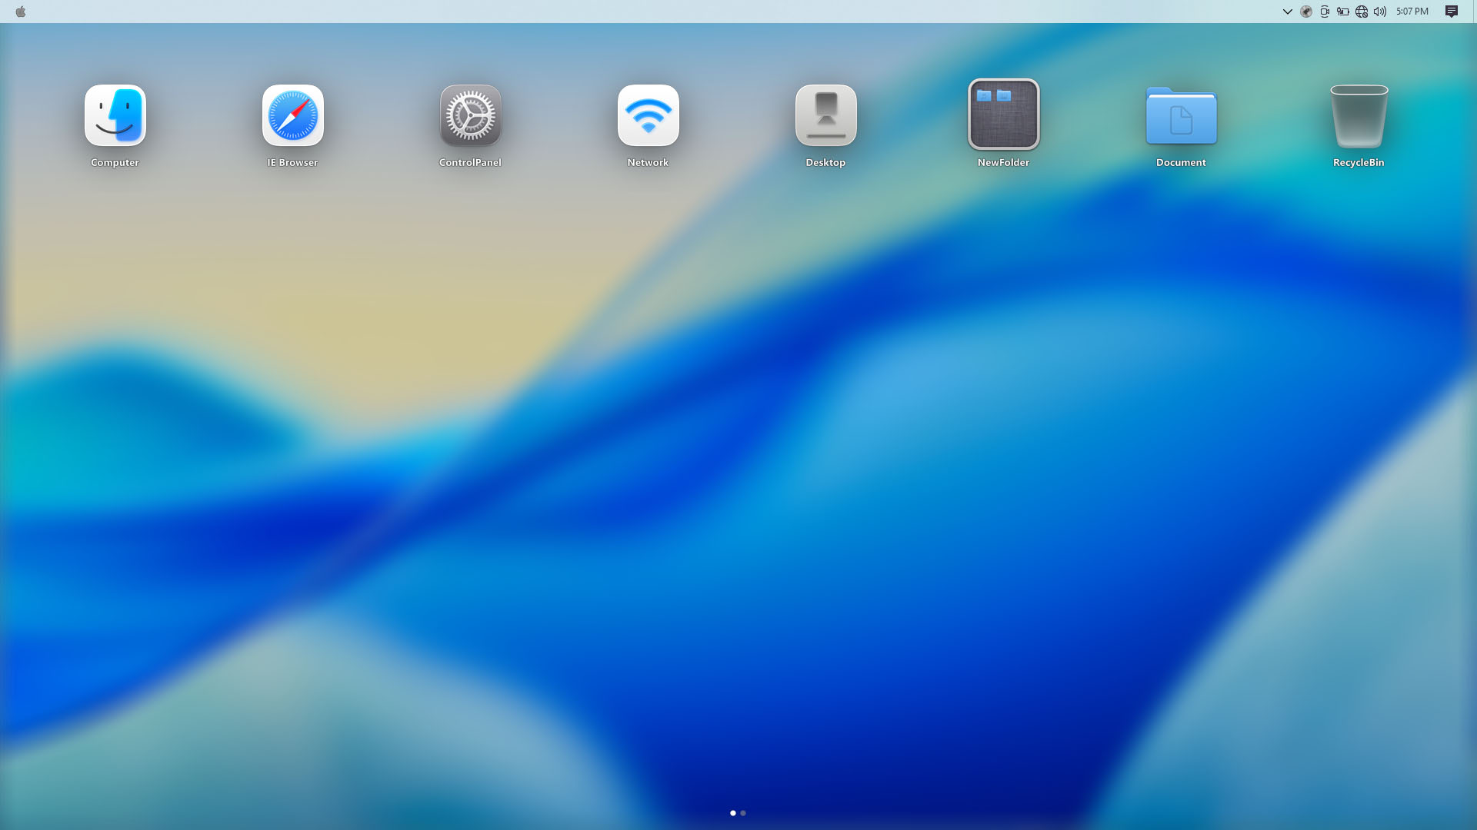The height and width of the screenshot is (830, 1477).
Task: Open the RecycleBin
Action: click(1359, 116)
